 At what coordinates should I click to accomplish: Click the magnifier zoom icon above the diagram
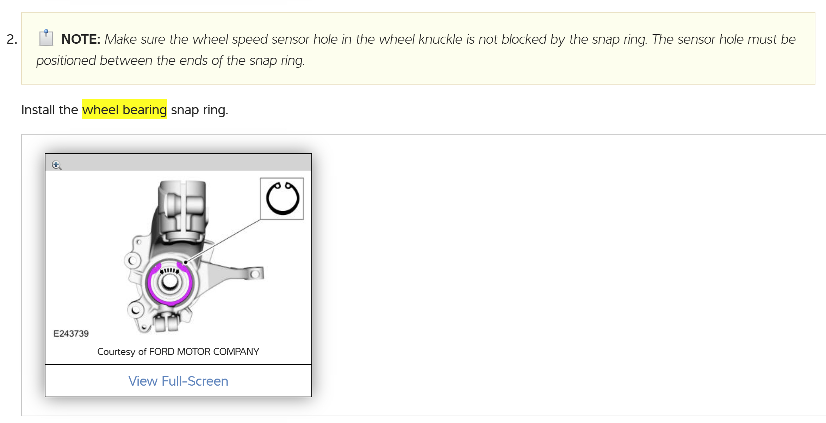click(57, 165)
